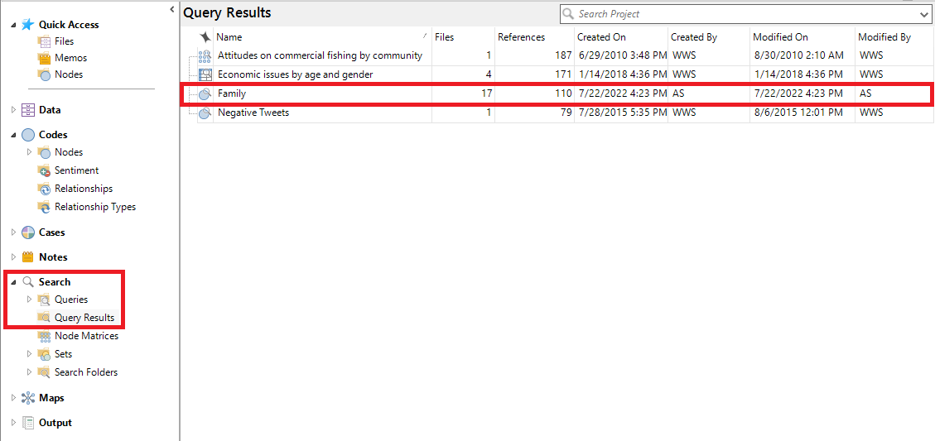935x441 pixels.
Task: Select Relationship Types under Codes
Action: click(x=95, y=207)
